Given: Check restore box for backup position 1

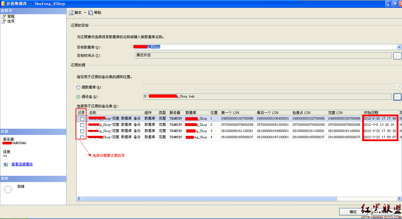Looking at the screenshot, I should coord(82,119).
